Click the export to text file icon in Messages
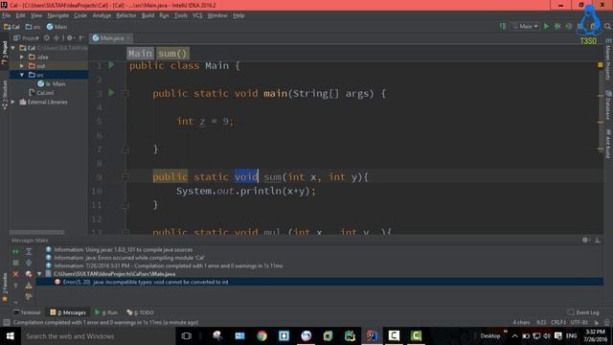Viewport: 613px width, 345px height. pos(29,286)
